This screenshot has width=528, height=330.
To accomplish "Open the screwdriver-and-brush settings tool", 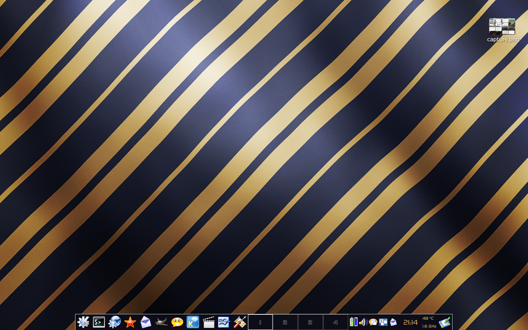I will (x=240, y=322).
